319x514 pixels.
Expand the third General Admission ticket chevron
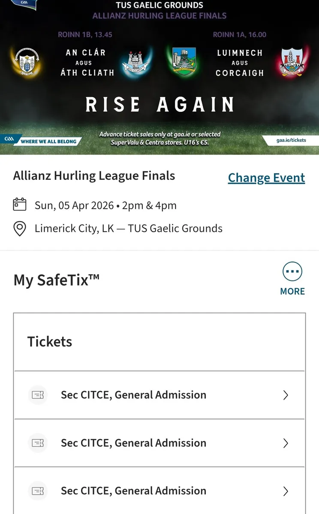[286, 490]
